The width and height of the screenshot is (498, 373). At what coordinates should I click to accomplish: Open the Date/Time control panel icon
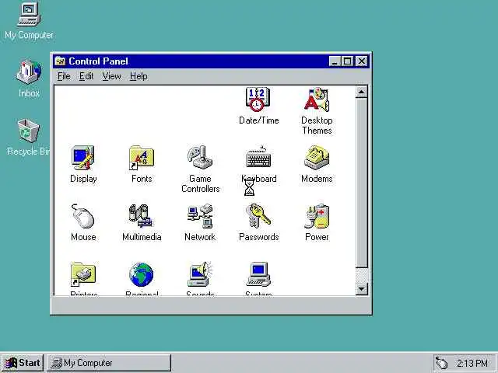258,99
